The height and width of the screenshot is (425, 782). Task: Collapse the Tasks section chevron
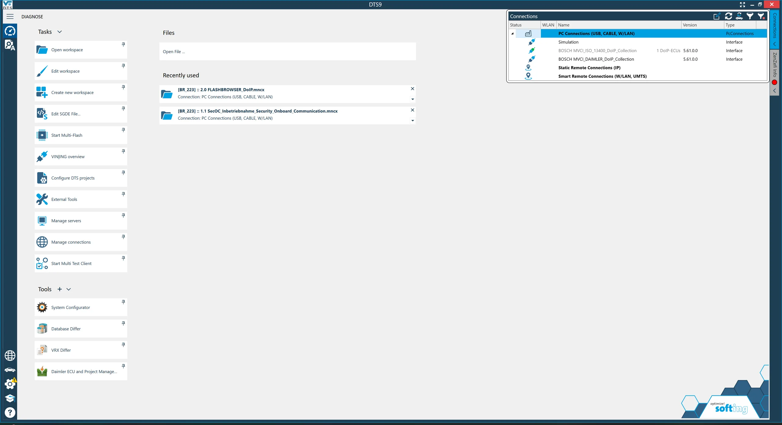click(60, 32)
